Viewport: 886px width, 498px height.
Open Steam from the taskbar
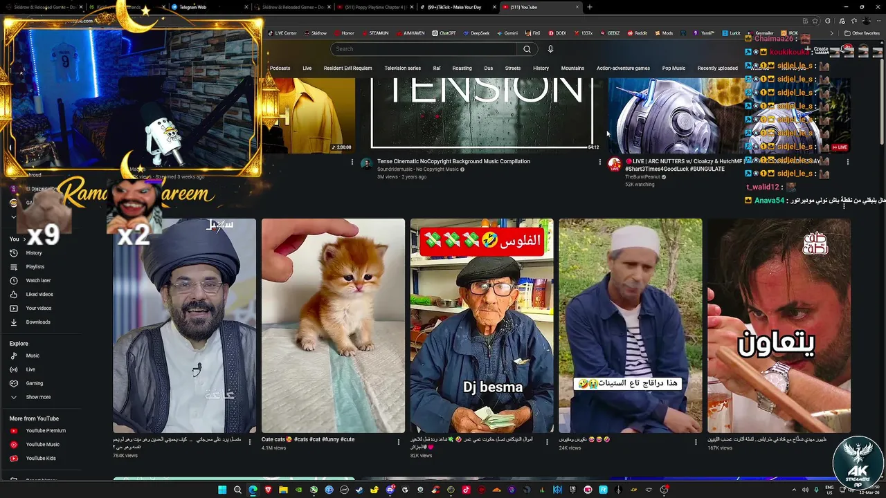359,490
